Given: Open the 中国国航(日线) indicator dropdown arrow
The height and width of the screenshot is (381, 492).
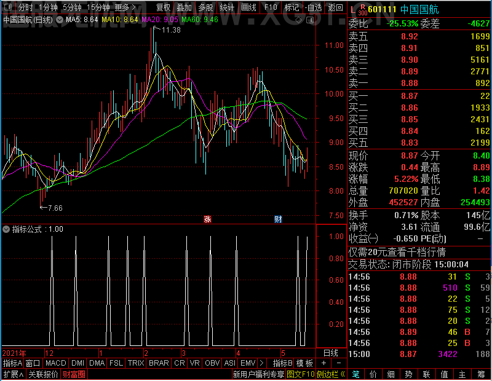Looking at the screenshot, I should click(x=60, y=20).
